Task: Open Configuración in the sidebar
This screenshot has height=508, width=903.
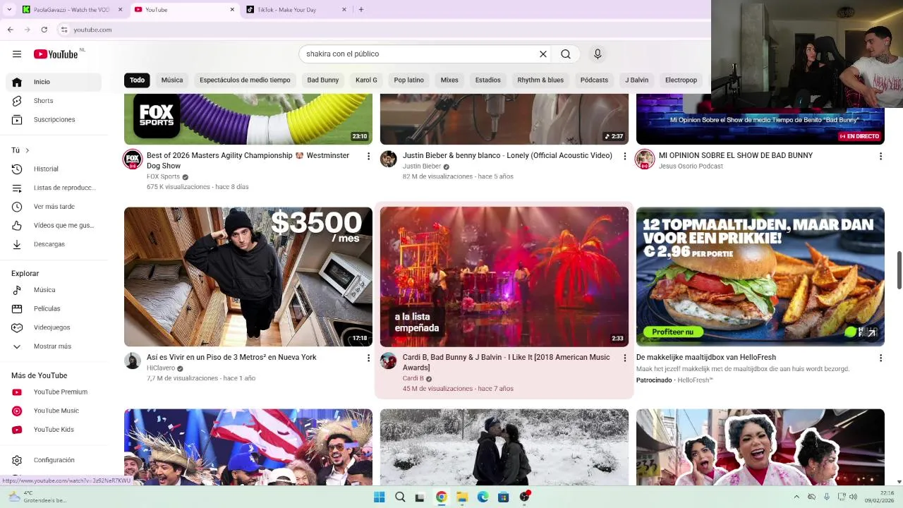Action: [54, 460]
